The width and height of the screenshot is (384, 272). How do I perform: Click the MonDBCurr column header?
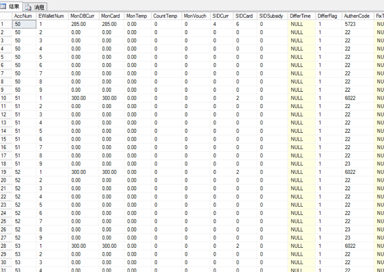82,16
